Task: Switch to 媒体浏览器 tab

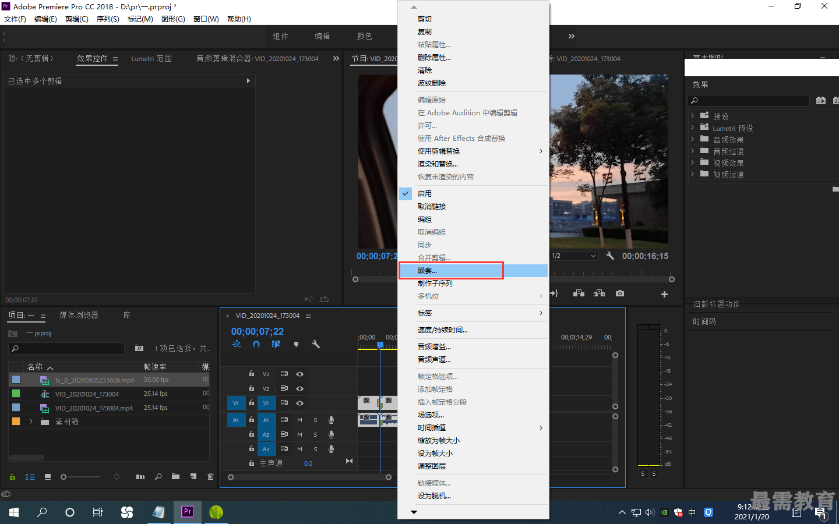Action: pos(79,315)
